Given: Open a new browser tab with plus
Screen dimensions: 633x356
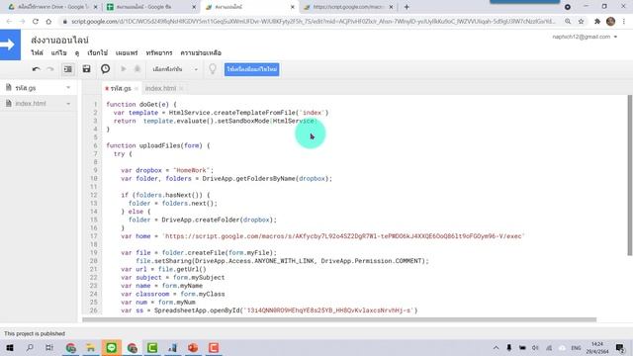Looking at the screenshot, I should tap(407, 7).
